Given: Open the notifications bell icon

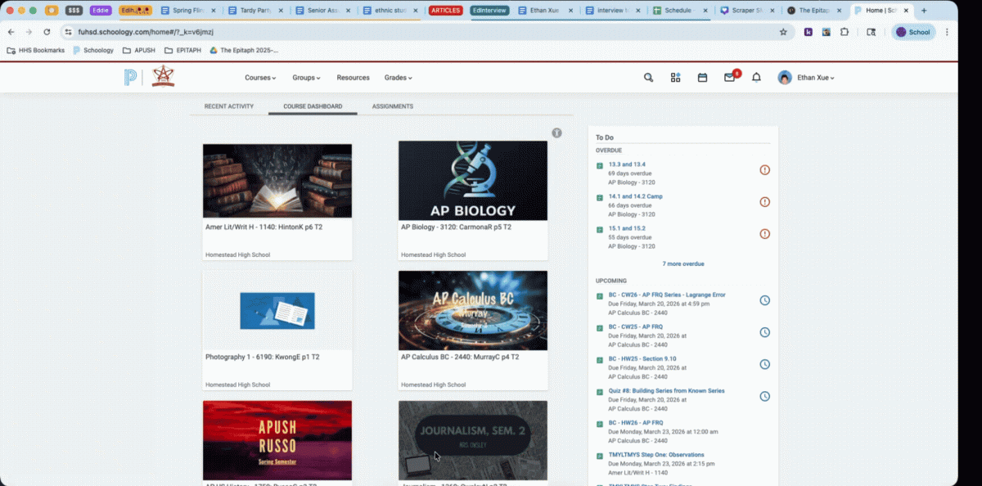Looking at the screenshot, I should pyautogui.click(x=757, y=78).
